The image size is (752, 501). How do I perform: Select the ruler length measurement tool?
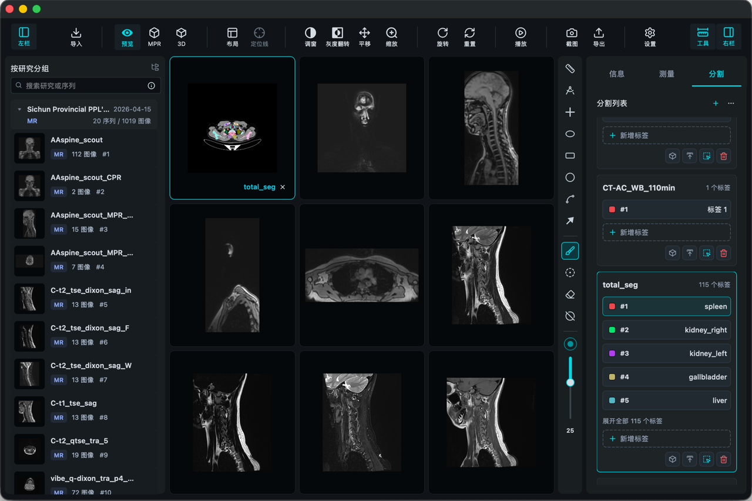pyautogui.click(x=570, y=69)
